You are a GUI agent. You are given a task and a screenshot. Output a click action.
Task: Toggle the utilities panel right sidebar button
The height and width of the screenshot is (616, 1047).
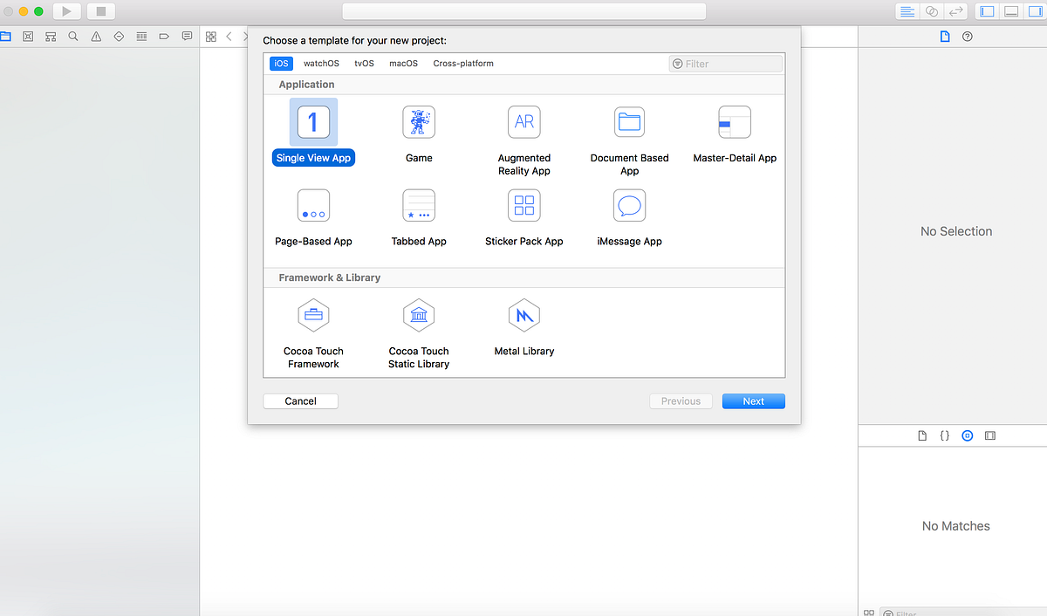click(x=1034, y=10)
